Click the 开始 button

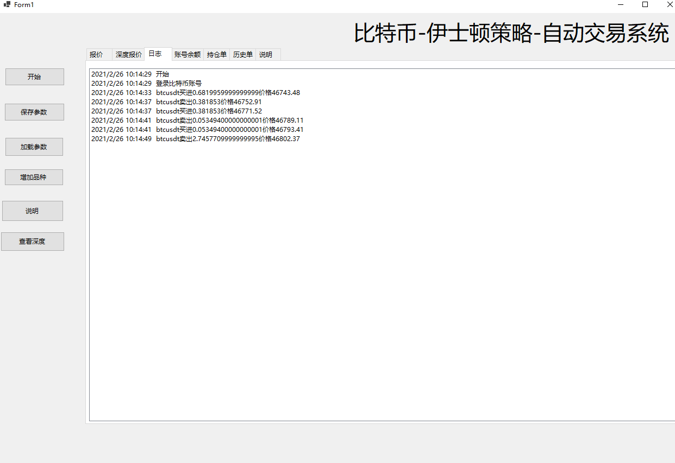(35, 77)
